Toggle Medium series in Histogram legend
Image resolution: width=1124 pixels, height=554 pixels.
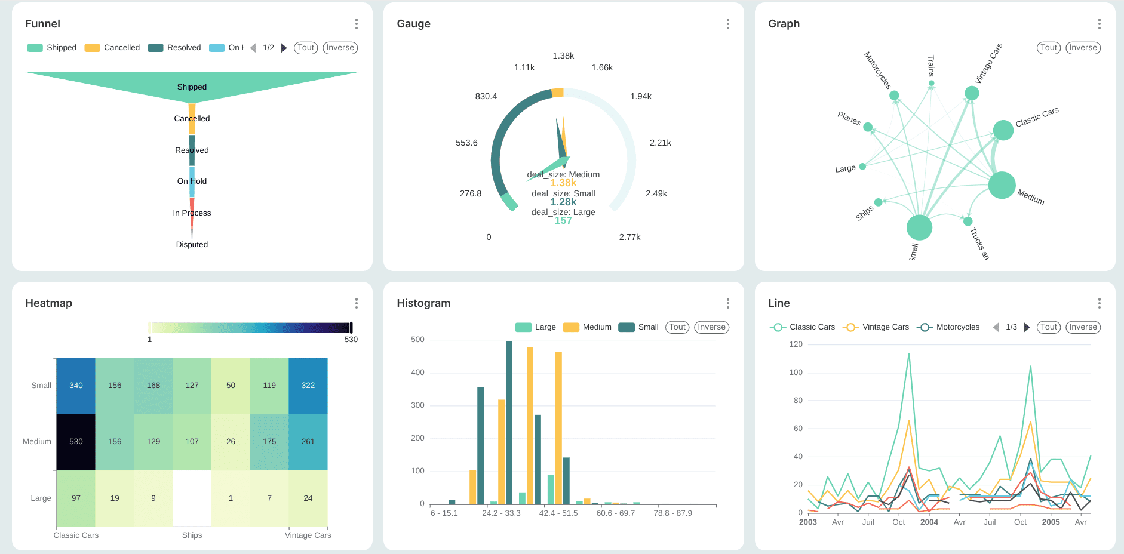tap(588, 327)
